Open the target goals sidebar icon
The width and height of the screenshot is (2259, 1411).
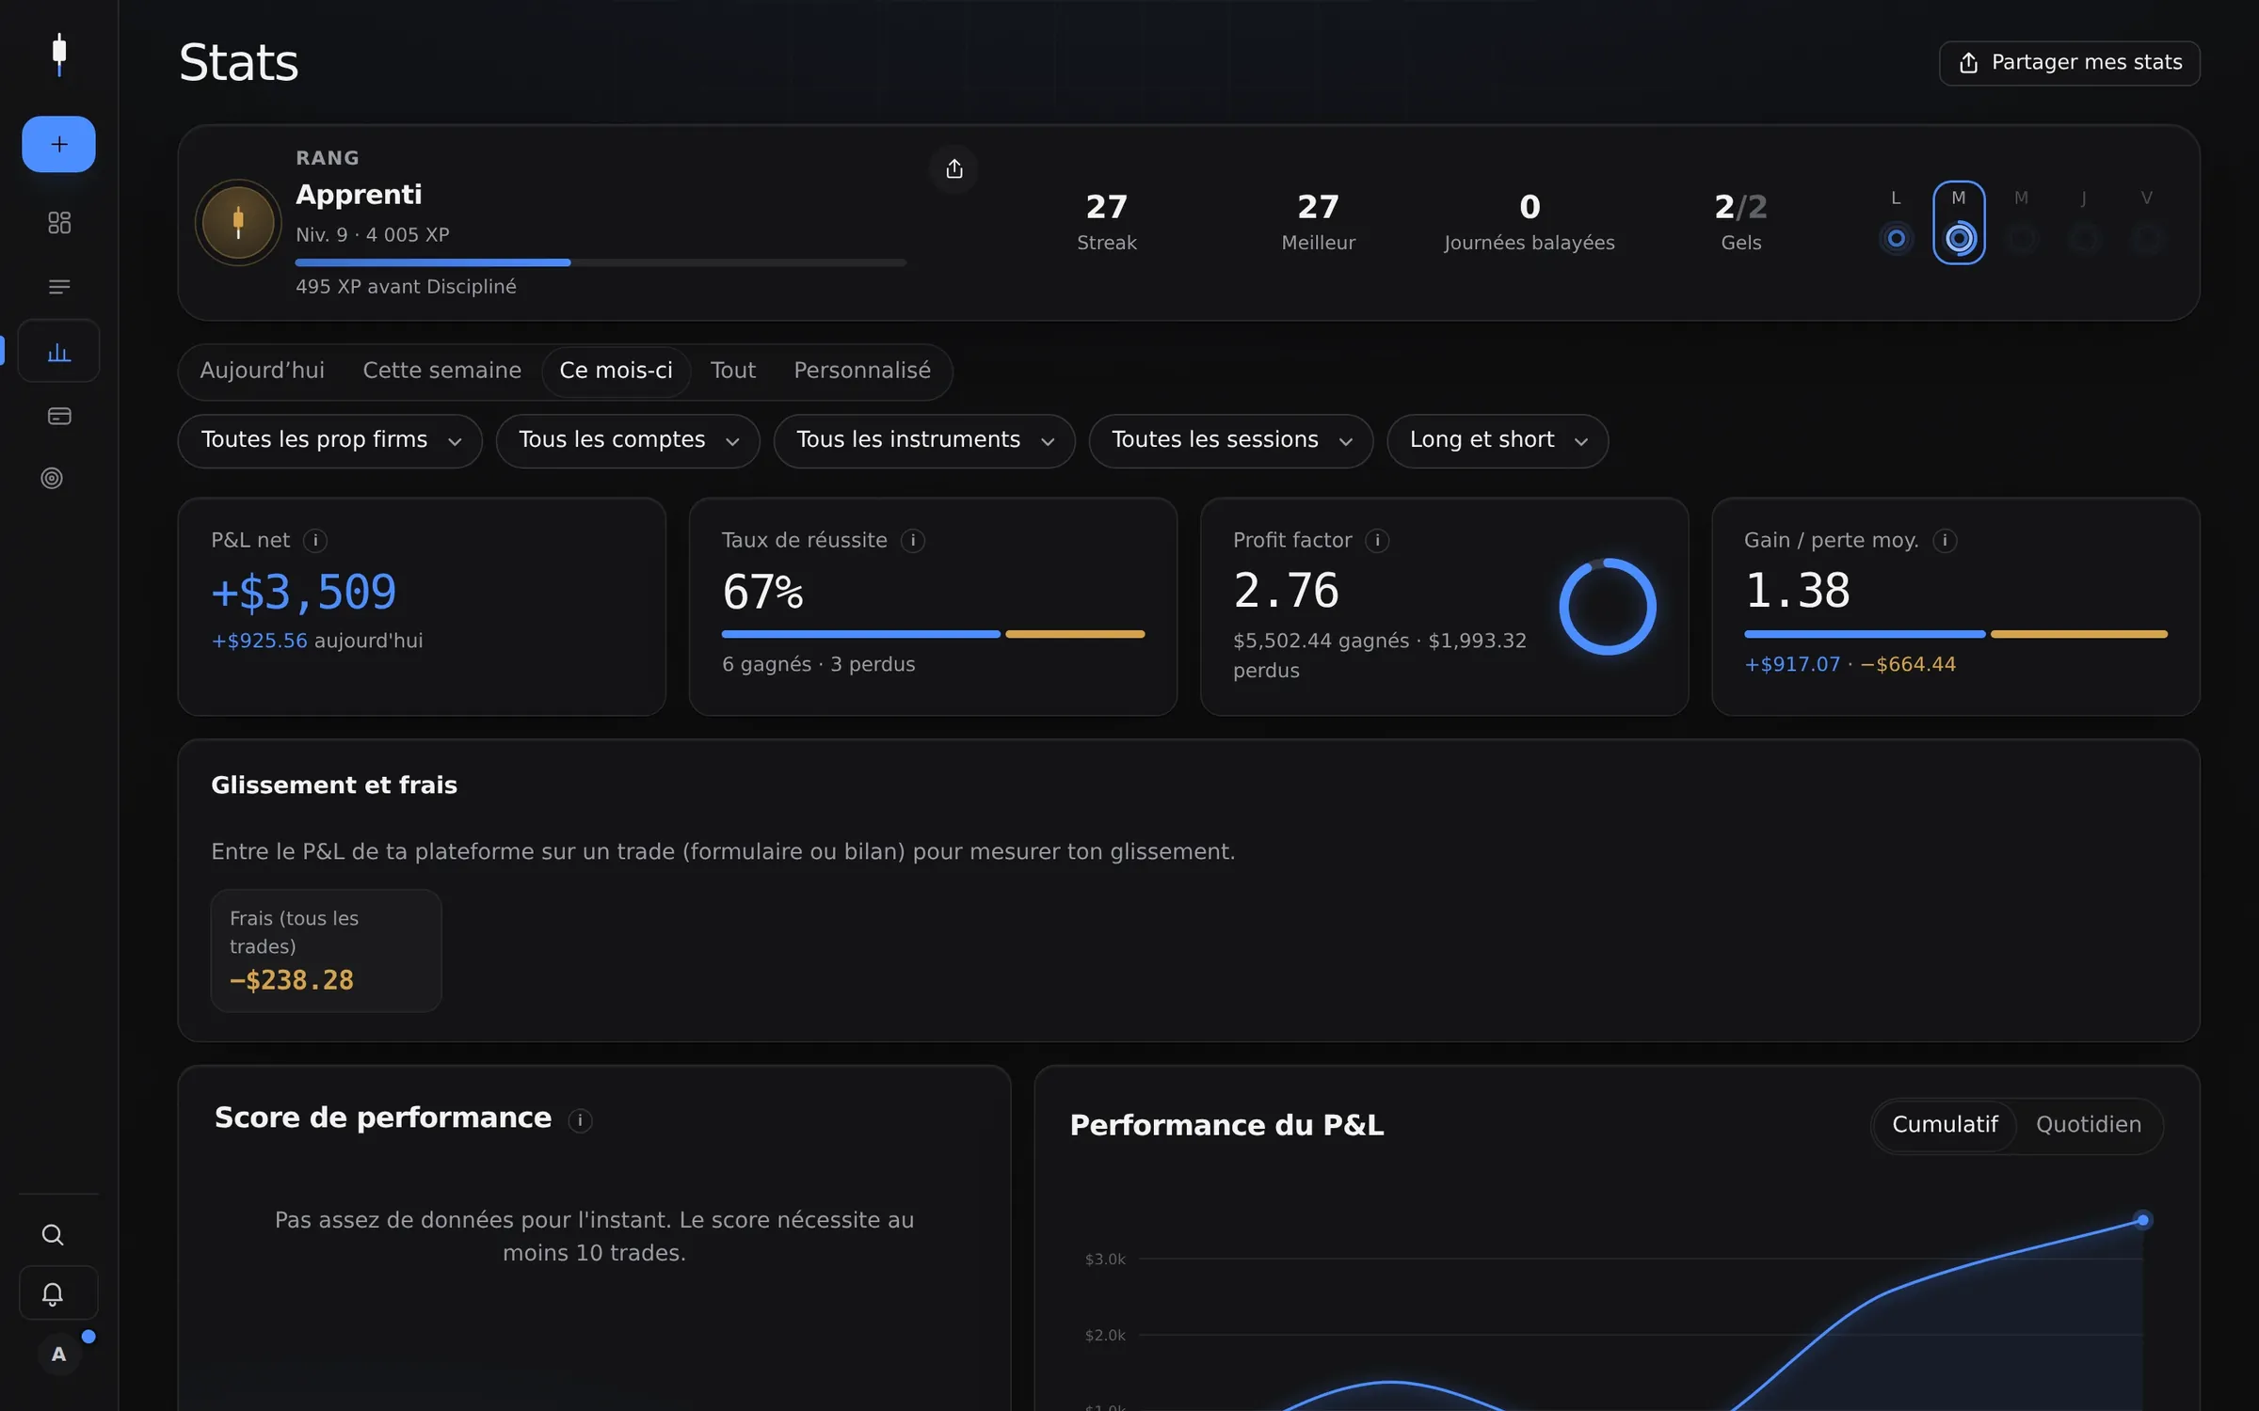[x=52, y=478]
